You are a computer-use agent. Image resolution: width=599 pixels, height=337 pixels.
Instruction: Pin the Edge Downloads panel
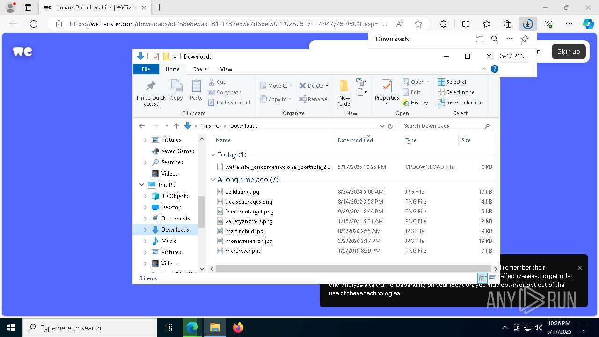point(525,39)
